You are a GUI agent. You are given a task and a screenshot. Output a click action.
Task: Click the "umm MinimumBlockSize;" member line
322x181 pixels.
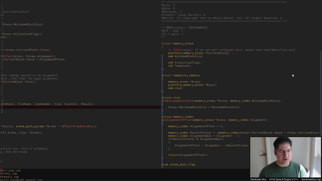click(186, 56)
